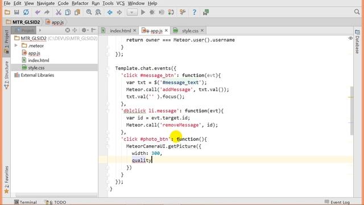Click the Replace search icon

tap(98, 12)
